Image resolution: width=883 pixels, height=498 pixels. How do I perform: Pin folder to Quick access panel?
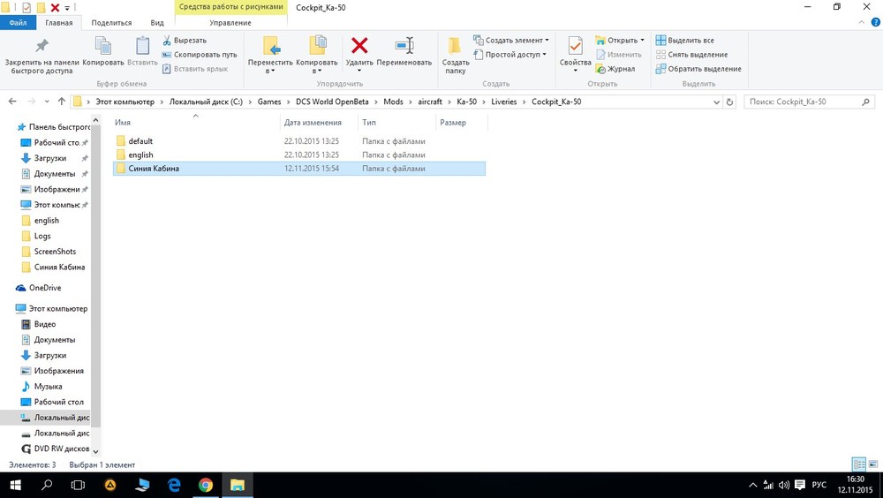coord(42,57)
